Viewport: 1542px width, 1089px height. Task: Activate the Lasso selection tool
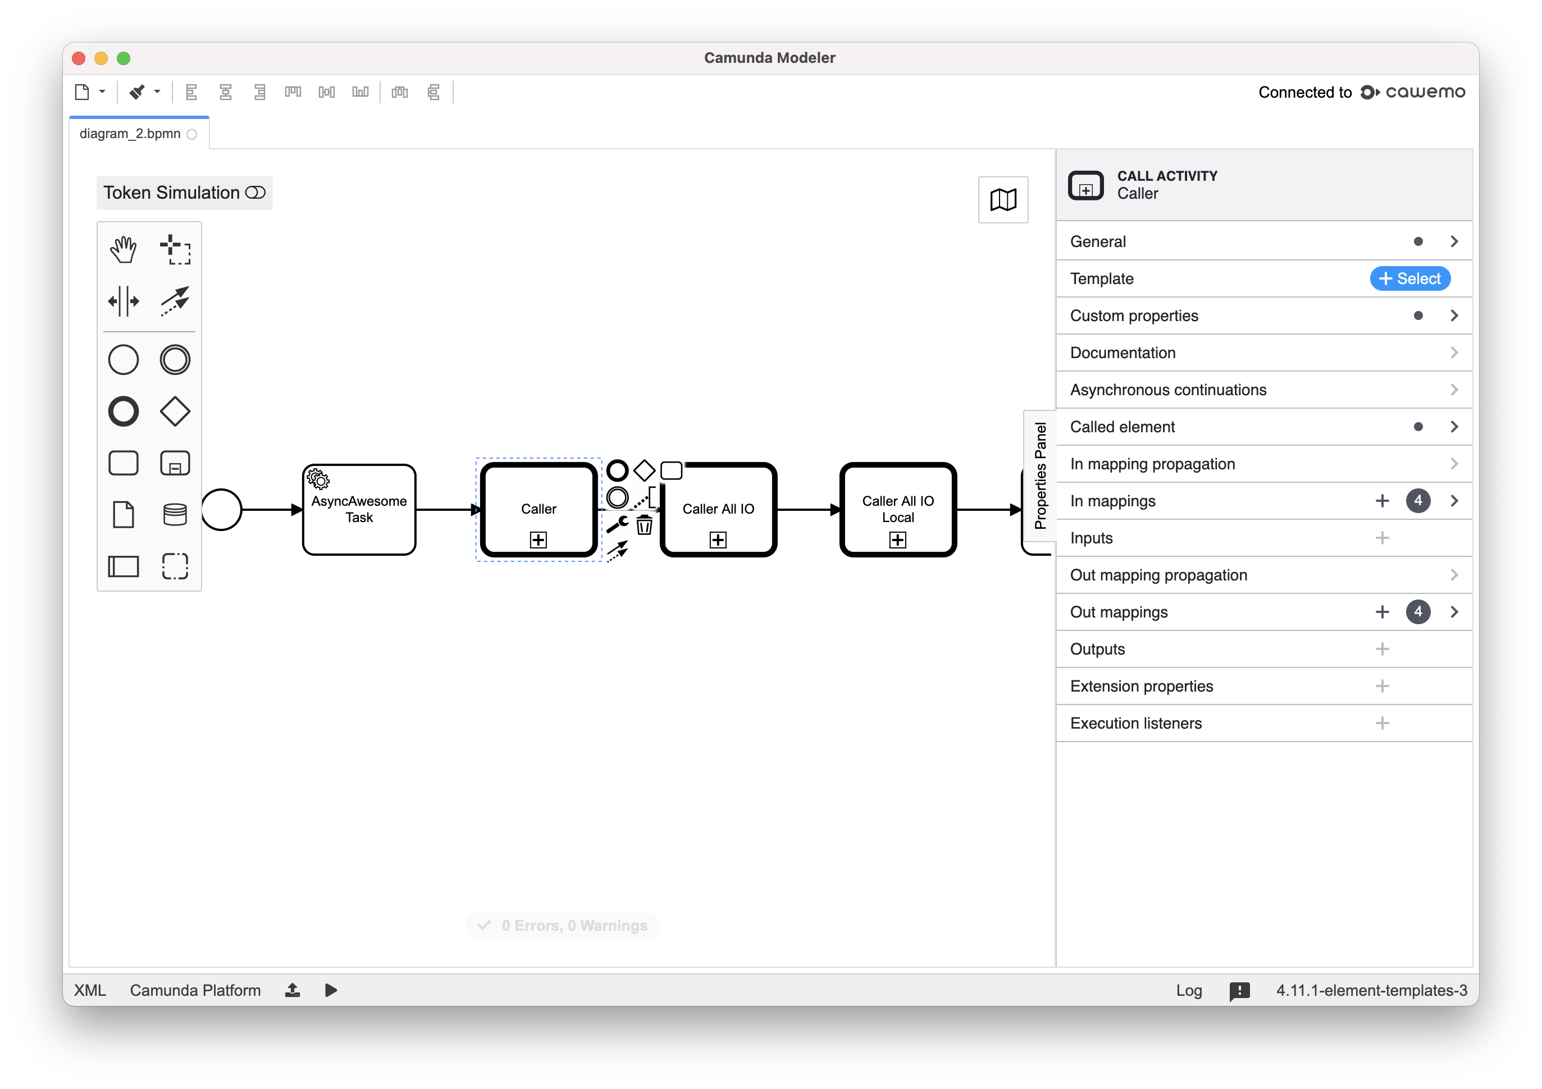(x=175, y=249)
